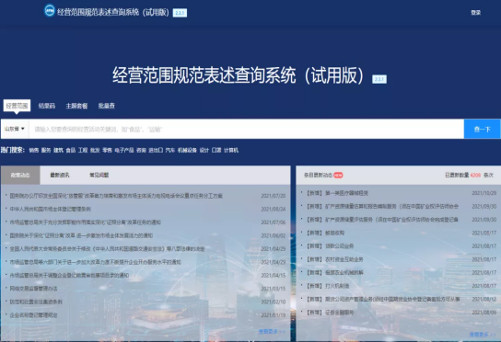
Task: Select the 政策动态 news tab
Action: tap(20, 176)
